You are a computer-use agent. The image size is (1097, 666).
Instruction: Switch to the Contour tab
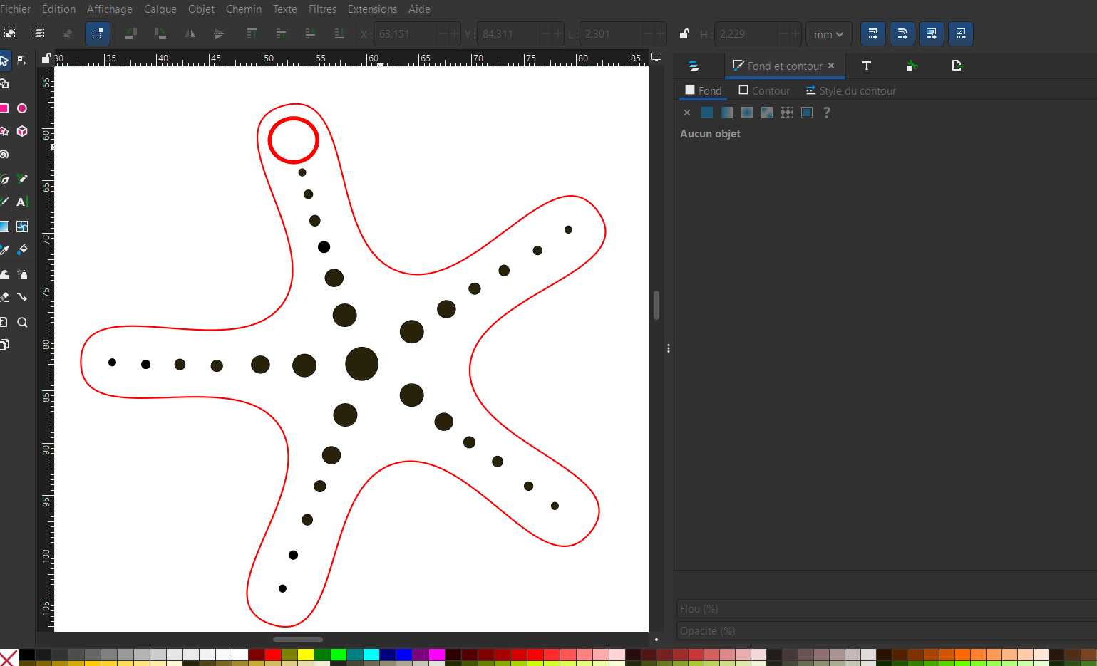(x=764, y=91)
